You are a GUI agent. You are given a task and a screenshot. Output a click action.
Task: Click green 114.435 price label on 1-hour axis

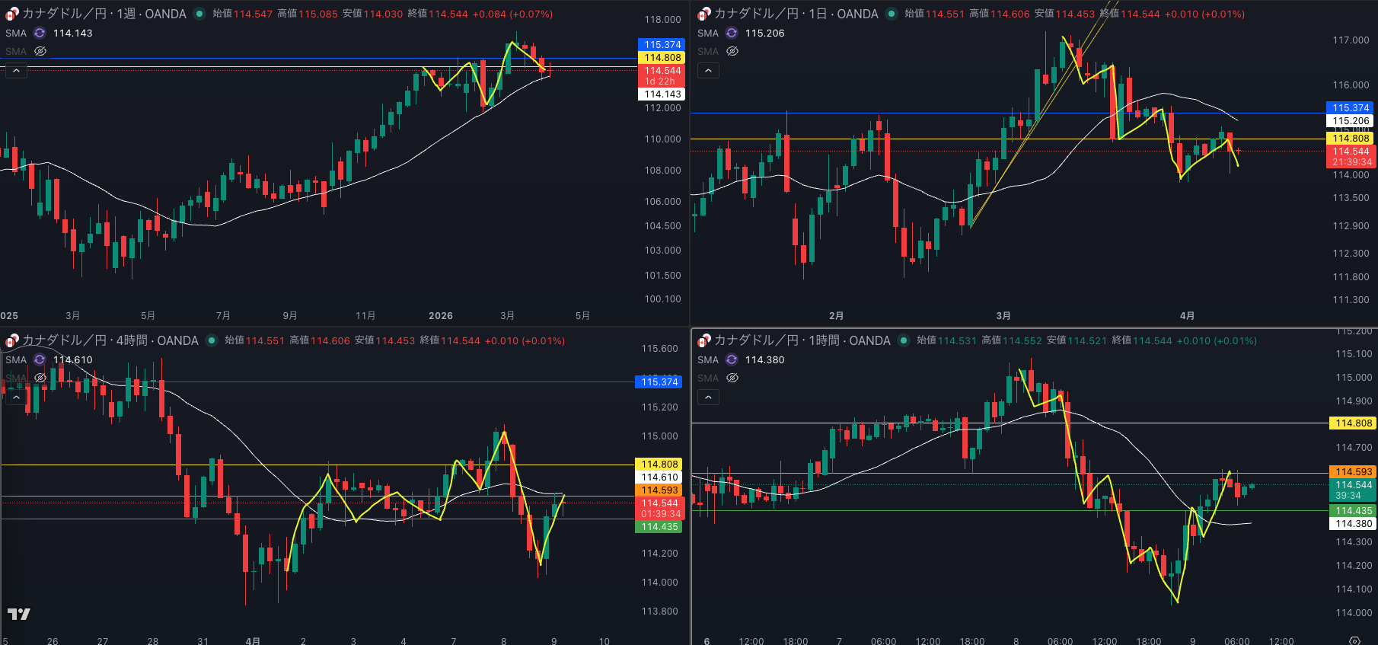tap(1353, 510)
